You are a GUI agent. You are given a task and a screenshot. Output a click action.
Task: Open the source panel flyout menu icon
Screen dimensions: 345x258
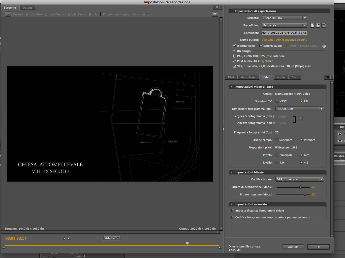click(x=216, y=7)
